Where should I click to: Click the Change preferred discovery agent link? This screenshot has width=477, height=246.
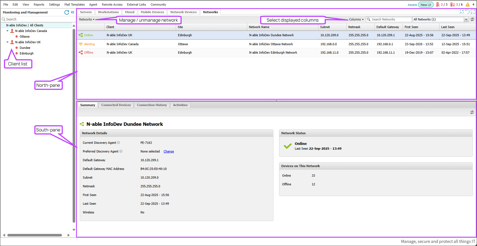point(169,151)
